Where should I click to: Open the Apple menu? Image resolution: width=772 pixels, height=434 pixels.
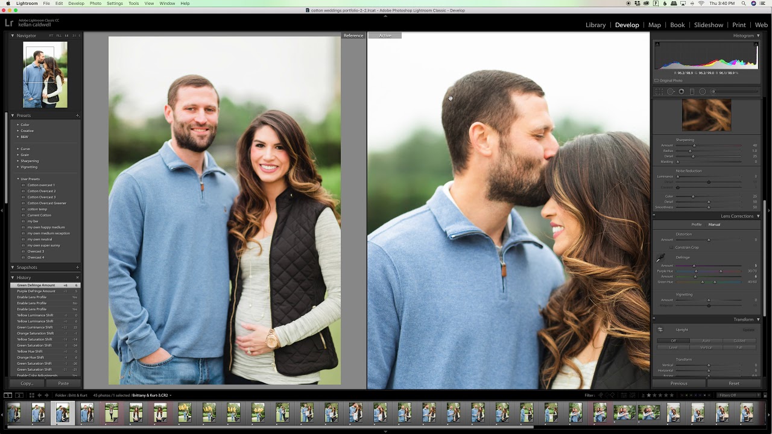click(x=8, y=3)
